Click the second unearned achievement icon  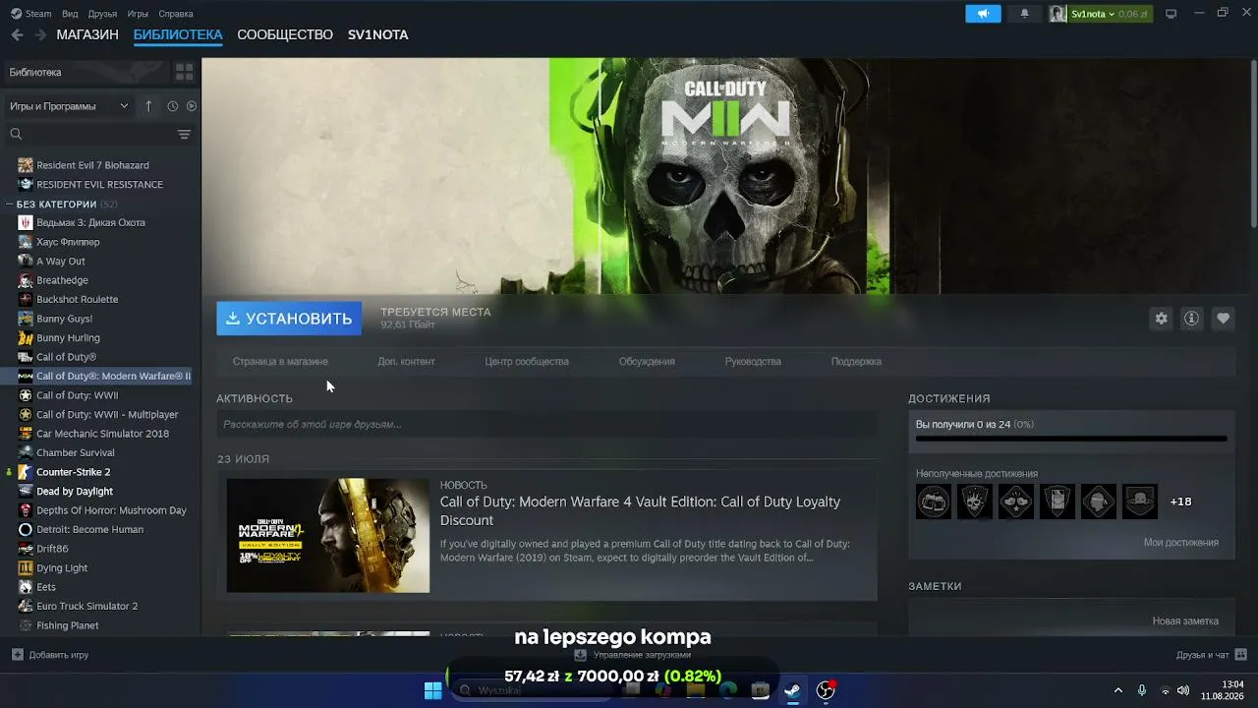[975, 501]
